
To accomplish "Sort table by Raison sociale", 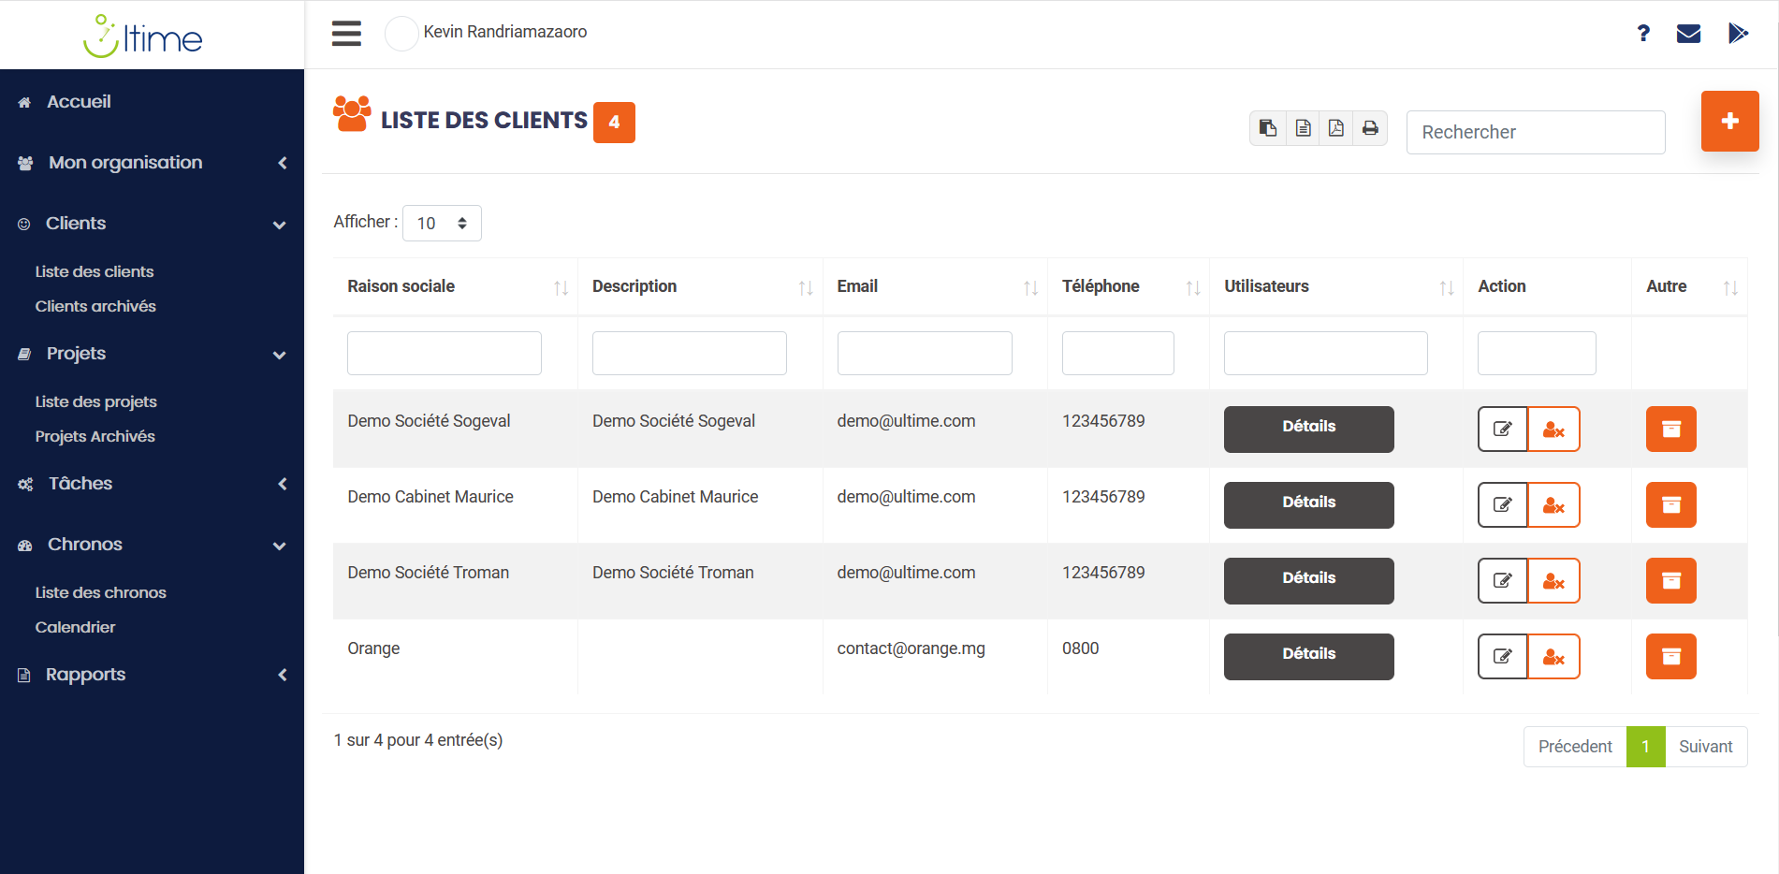I will pyautogui.click(x=456, y=286).
